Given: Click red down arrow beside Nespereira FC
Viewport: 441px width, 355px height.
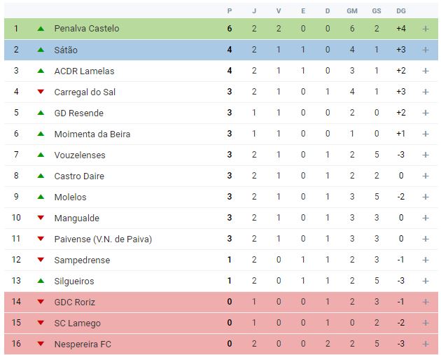Looking at the screenshot, I should [x=41, y=344].
